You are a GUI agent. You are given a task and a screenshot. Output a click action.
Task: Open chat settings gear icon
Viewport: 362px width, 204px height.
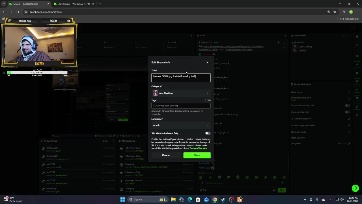[274, 190]
